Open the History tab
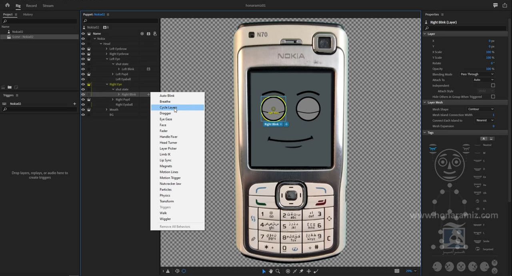The height and width of the screenshot is (276, 512). tap(28, 14)
